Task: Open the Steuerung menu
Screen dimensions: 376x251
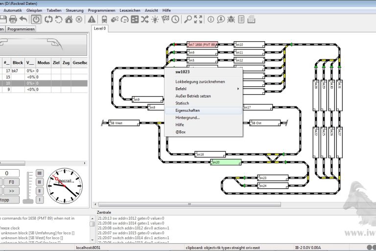Action: pos(74,10)
